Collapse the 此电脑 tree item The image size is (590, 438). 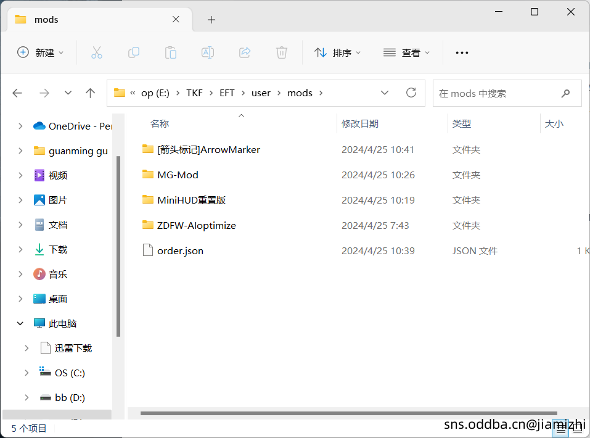coord(20,323)
